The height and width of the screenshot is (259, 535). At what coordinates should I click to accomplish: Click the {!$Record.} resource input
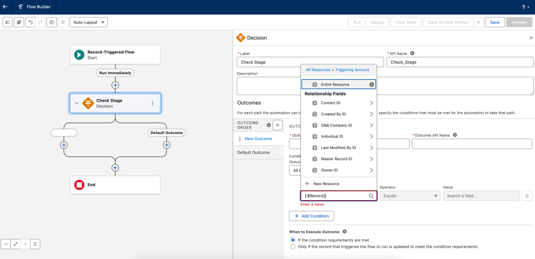pyautogui.click(x=339, y=196)
